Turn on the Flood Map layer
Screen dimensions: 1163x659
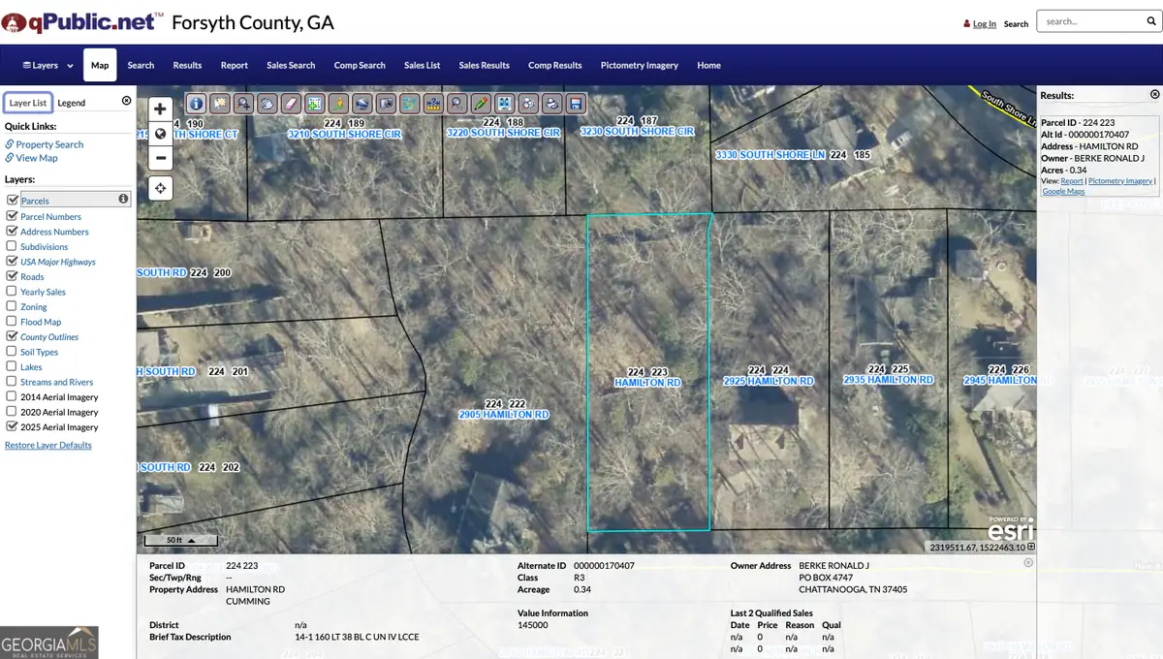tap(9, 321)
